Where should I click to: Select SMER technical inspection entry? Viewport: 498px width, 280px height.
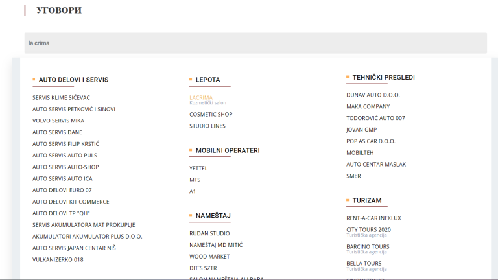353,176
